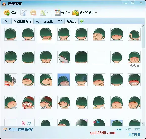Screen dimensions: 146x139
Task: Select the soldier biting a knife
Action: [x=46, y=103]
